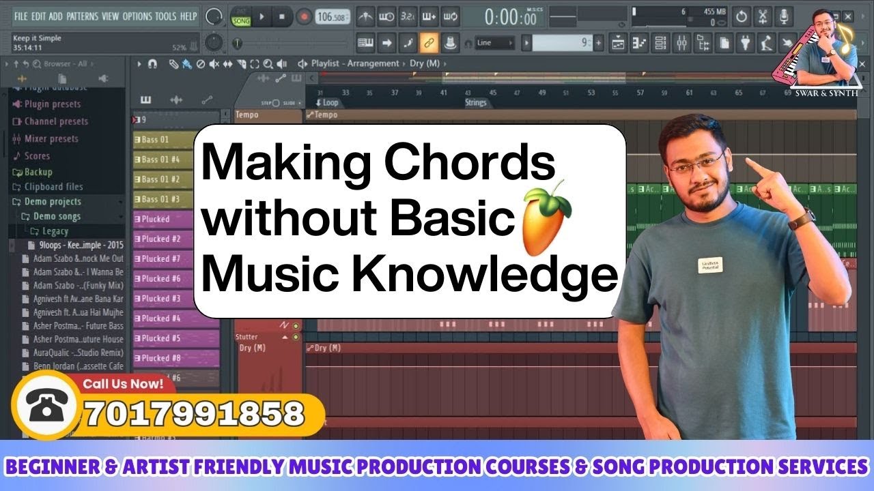The width and height of the screenshot is (874, 491).
Task: Open the EDIT menu
Action: (x=39, y=16)
